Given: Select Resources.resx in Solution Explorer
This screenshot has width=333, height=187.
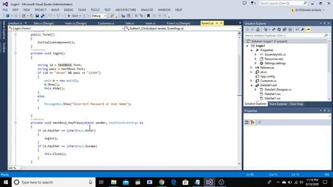Looking at the screenshot, I should (274, 59).
